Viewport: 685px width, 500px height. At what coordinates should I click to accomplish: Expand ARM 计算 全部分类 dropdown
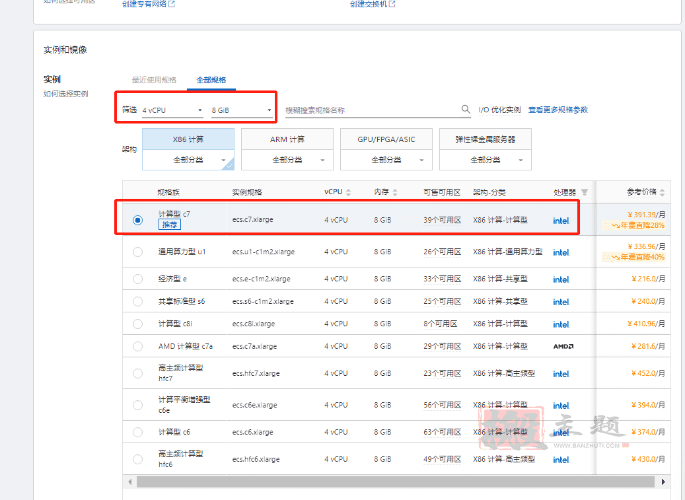click(x=287, y=161)
